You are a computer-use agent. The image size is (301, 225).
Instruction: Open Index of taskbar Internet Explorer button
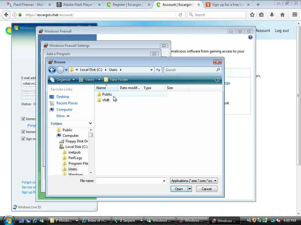[x=95, y=221]
